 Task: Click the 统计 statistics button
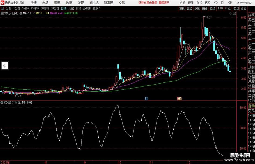205,8
